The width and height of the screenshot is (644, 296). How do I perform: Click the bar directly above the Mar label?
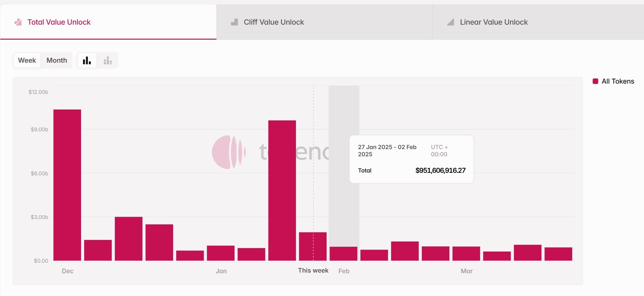tap(466, 254)
